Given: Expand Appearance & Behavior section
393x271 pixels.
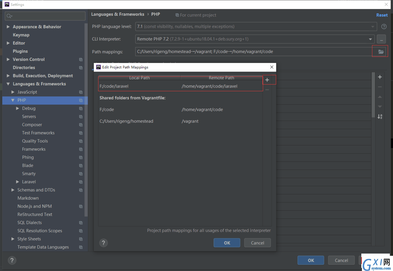Looking at the screenshot, I should pyautogui.click(x=8, y=27).
